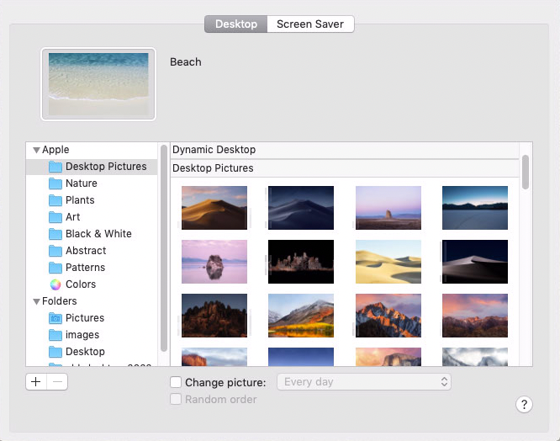Viewport: 560px width, 441px height.
Task: Click the Beach current wallpaper preview
Action: pyautogui.click(x=98, y=84)
